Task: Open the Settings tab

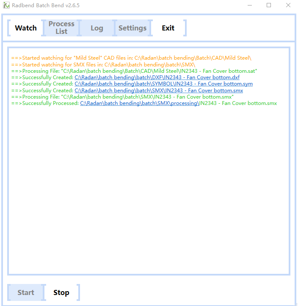Action: 132,28
